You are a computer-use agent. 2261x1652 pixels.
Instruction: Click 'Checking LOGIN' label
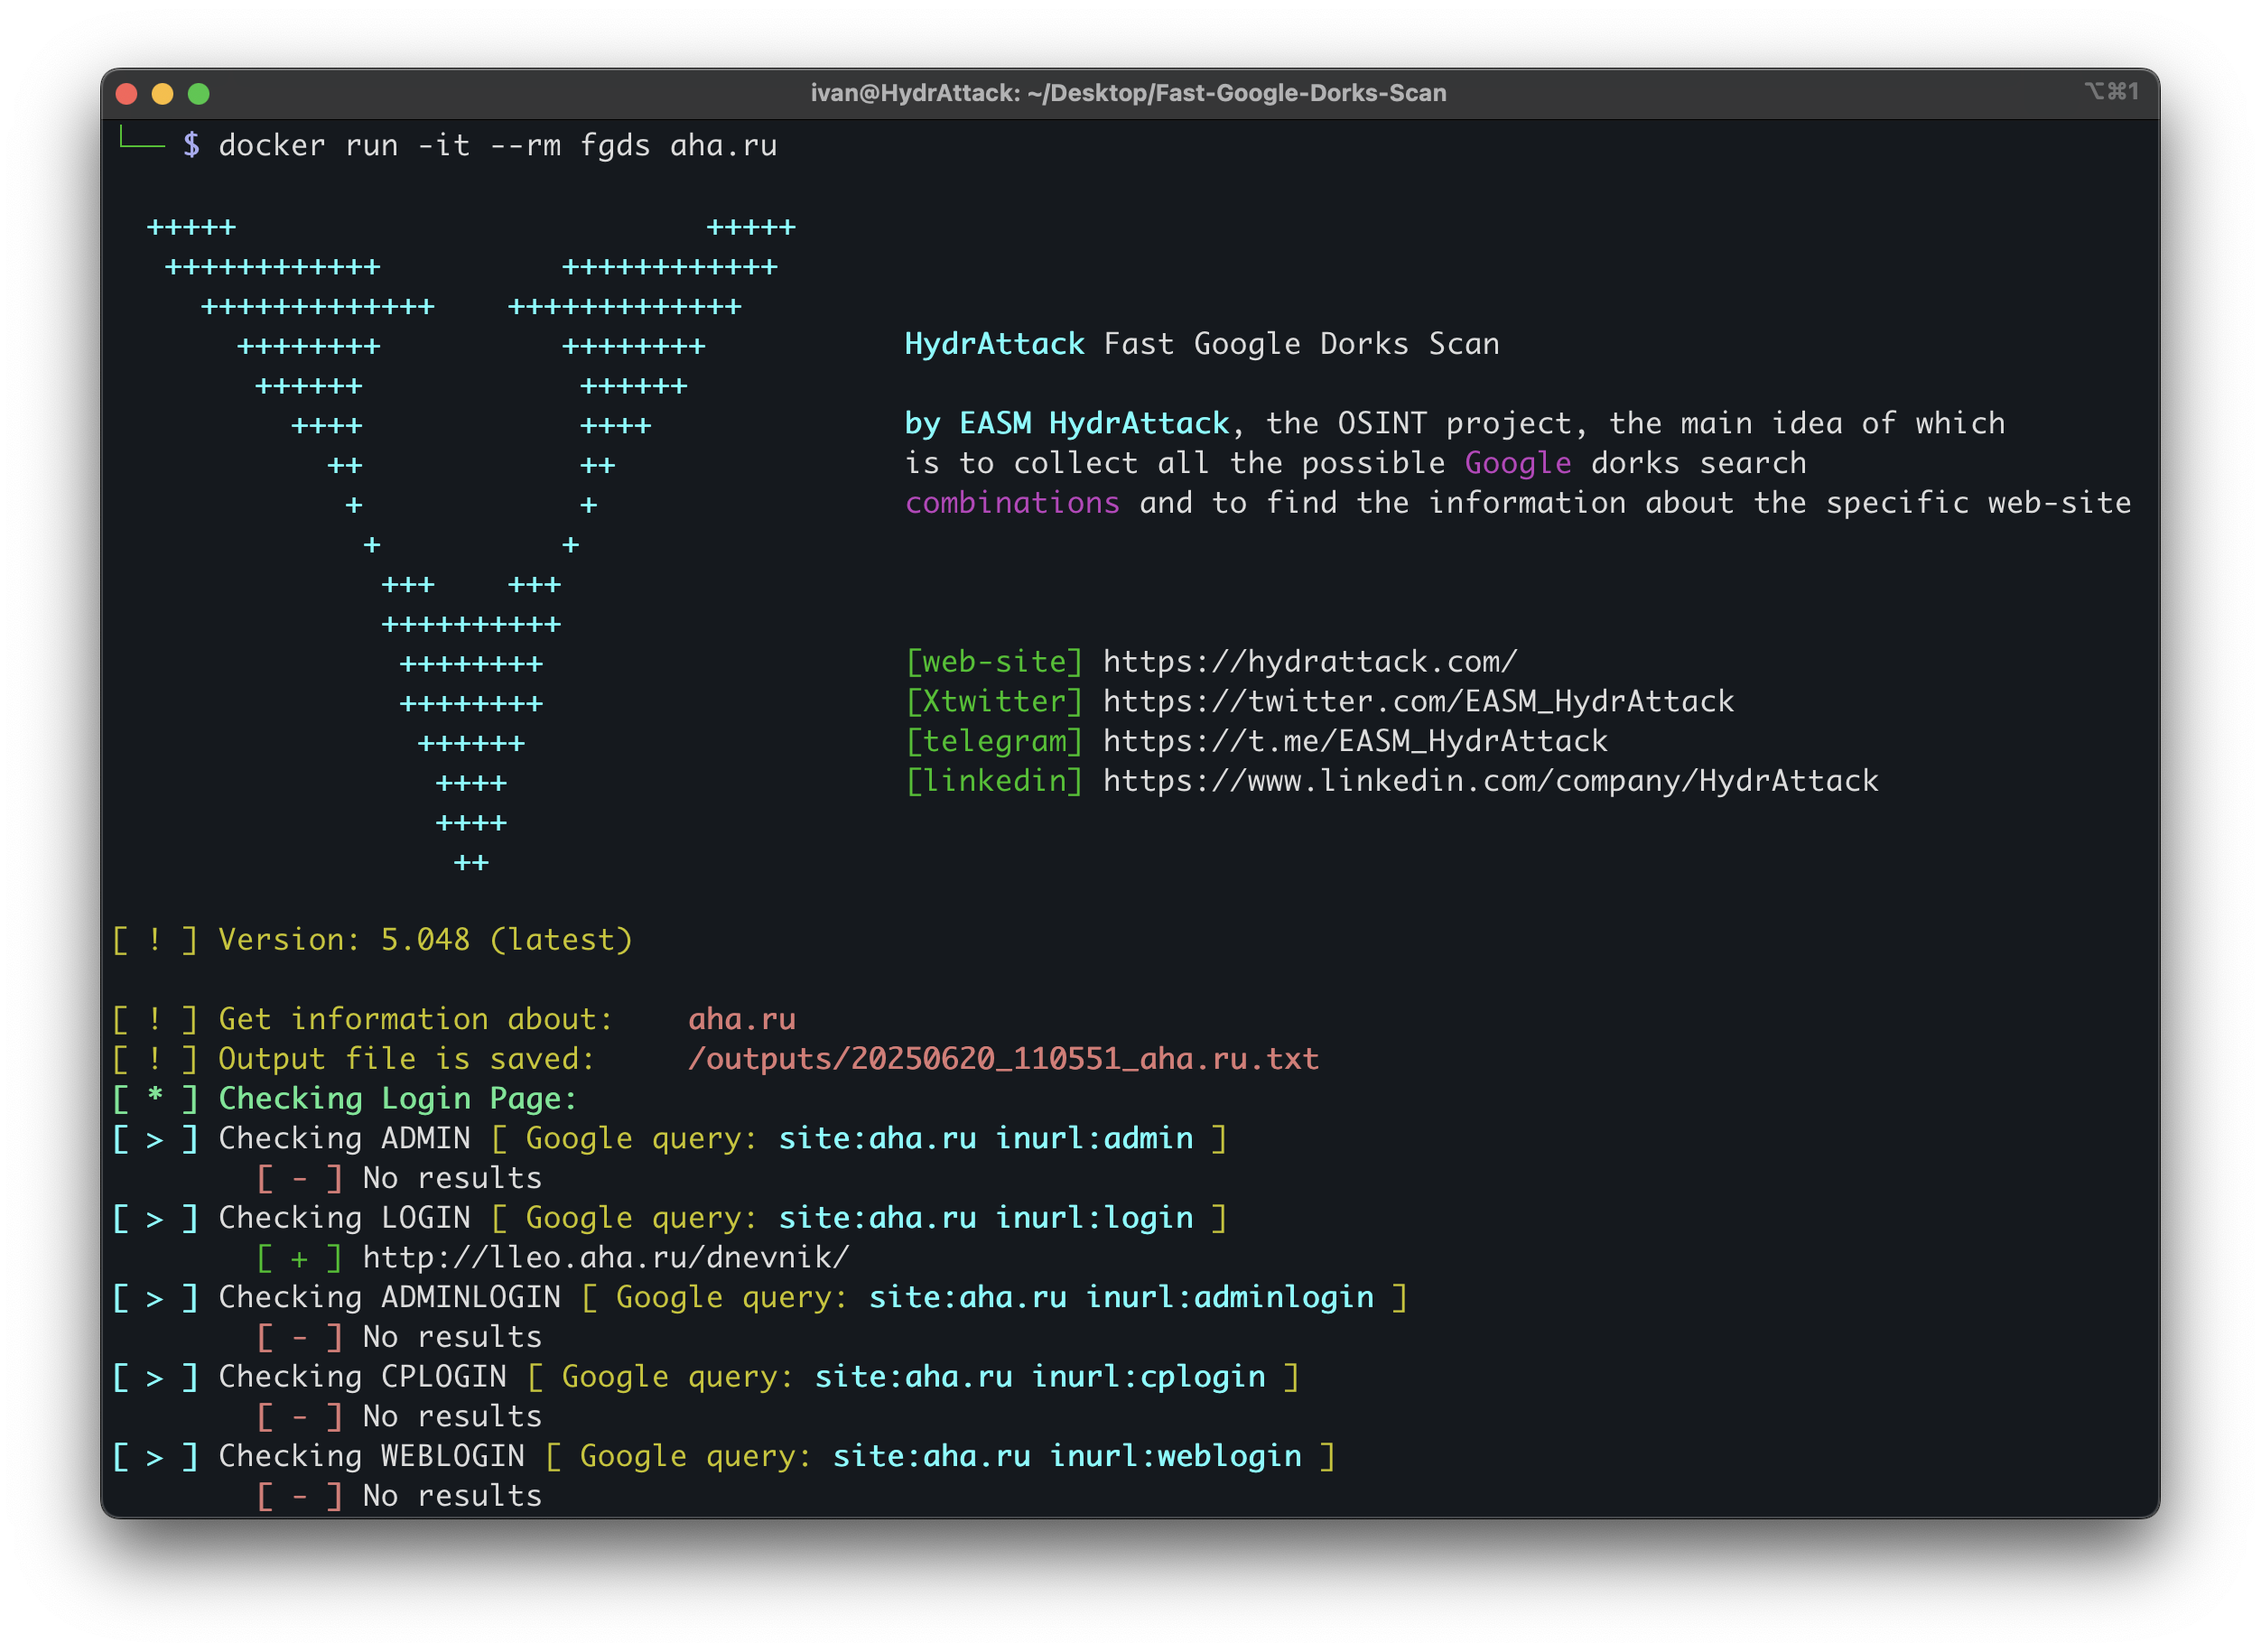[344, 1218]
